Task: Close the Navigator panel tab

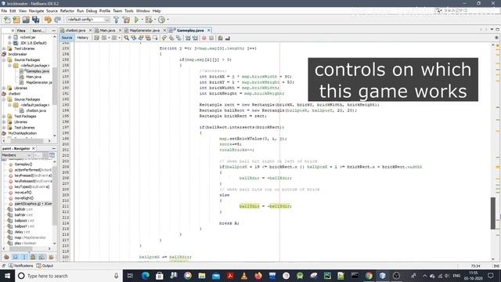Action: 34,148
